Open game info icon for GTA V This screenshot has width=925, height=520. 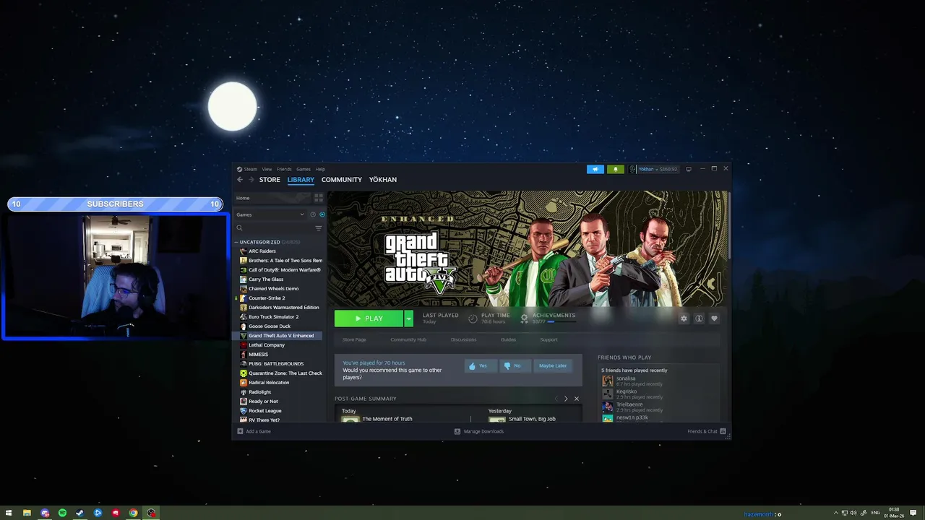pyautogui.click(x=699, y=318)
